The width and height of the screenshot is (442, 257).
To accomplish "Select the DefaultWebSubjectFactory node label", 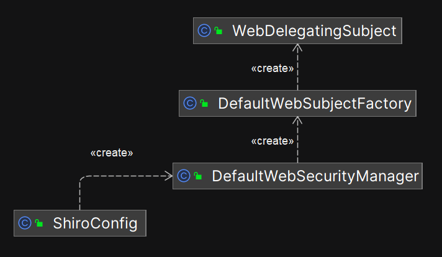I will (x=315, y=104).
